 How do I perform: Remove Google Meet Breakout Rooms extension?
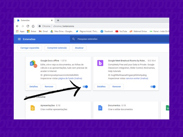[117, 87]
